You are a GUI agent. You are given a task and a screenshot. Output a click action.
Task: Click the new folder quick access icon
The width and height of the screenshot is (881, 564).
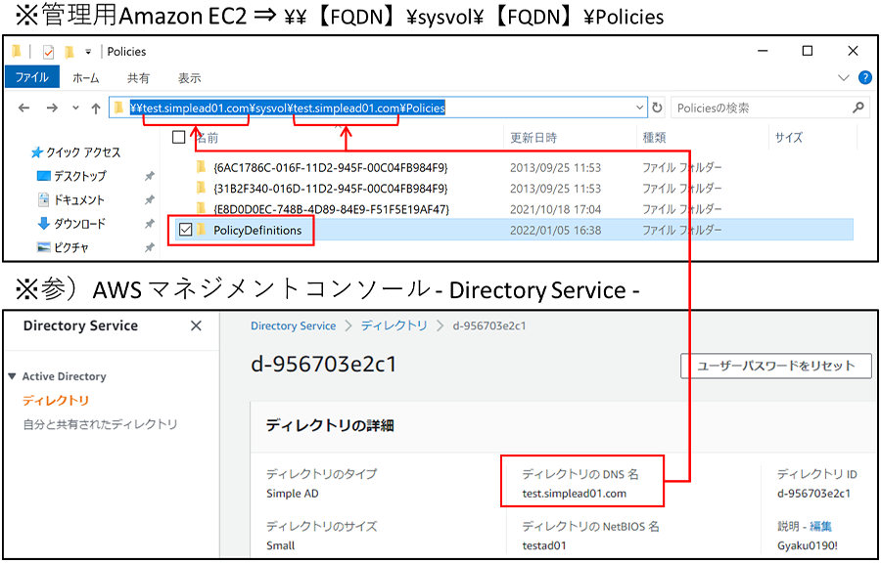[x=70, y=52]
